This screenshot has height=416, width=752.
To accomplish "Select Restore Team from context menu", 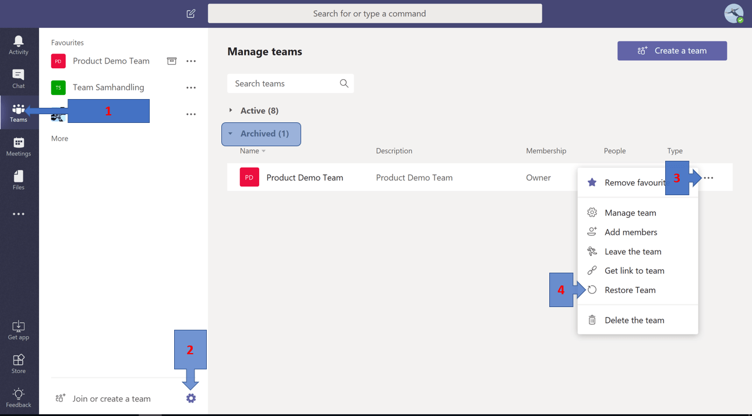I will (630, 290).
